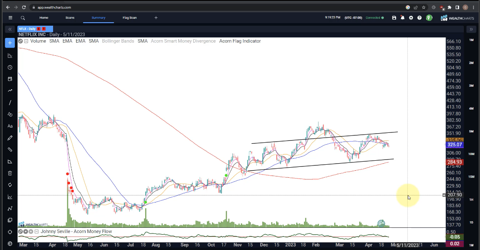Click the refresh chart icon
The height and width of the screenshot is (250, 480).
click(x=10, y=185)
